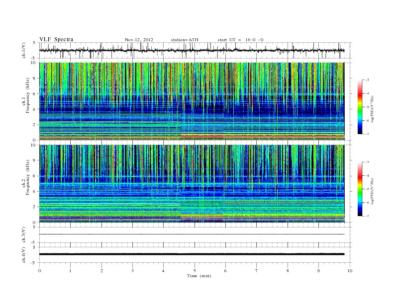
Task: Click time axis tick label '3'
Action: pyautogui.click(x=132, y=271)
